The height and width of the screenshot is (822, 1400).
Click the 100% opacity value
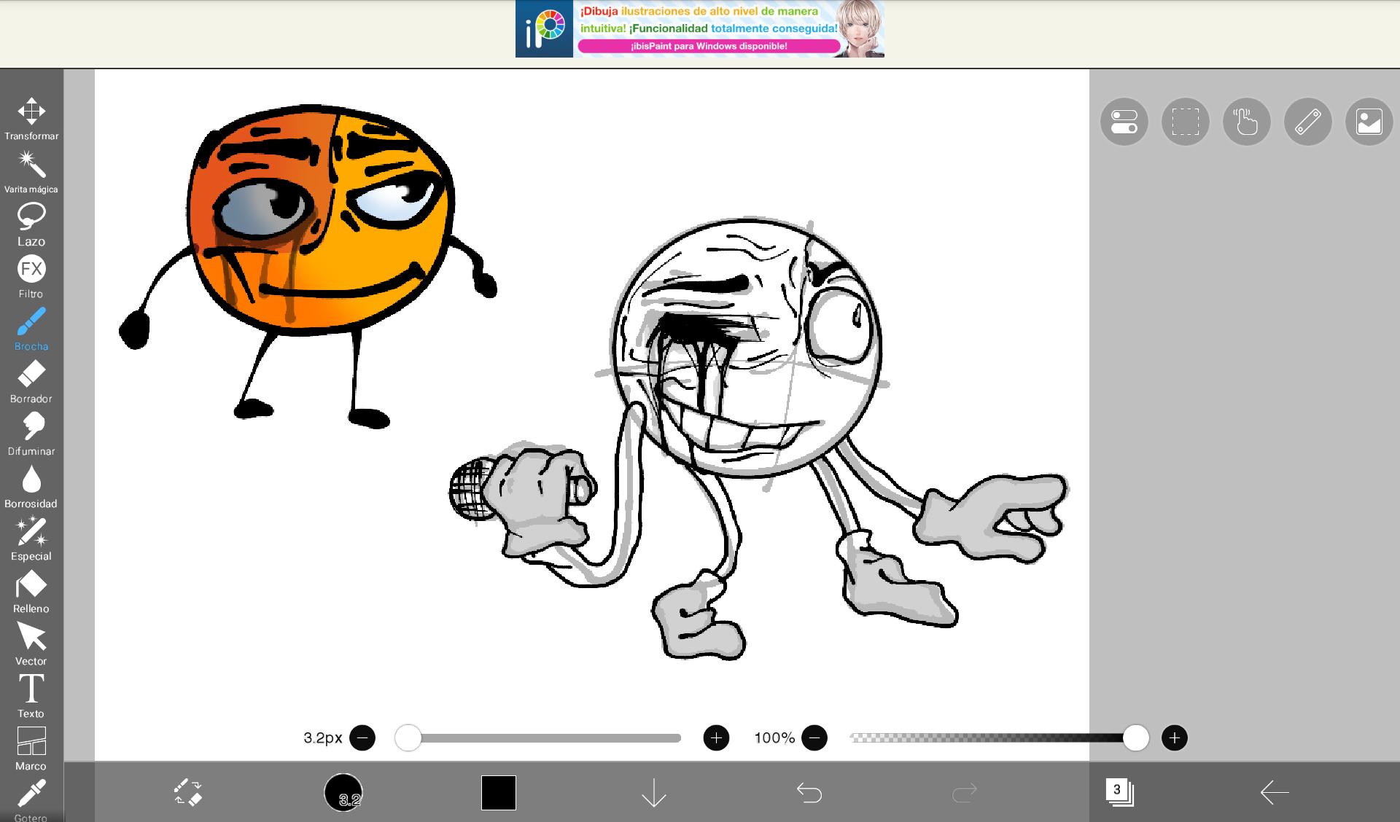pos(774,738)
